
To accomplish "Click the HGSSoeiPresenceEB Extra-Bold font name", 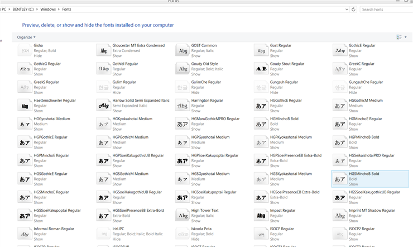I will [x=138, y=210].
